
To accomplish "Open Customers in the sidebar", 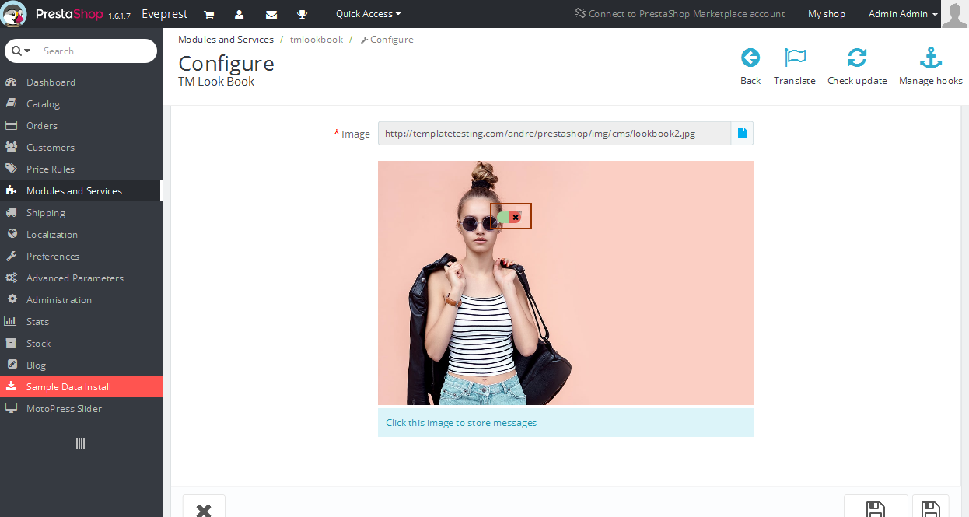I will [x=81, y=147].
